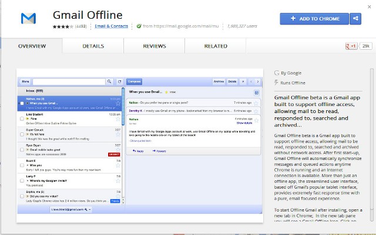
Task: Click the Inbox header in the preview
Action: coord(69,91)
